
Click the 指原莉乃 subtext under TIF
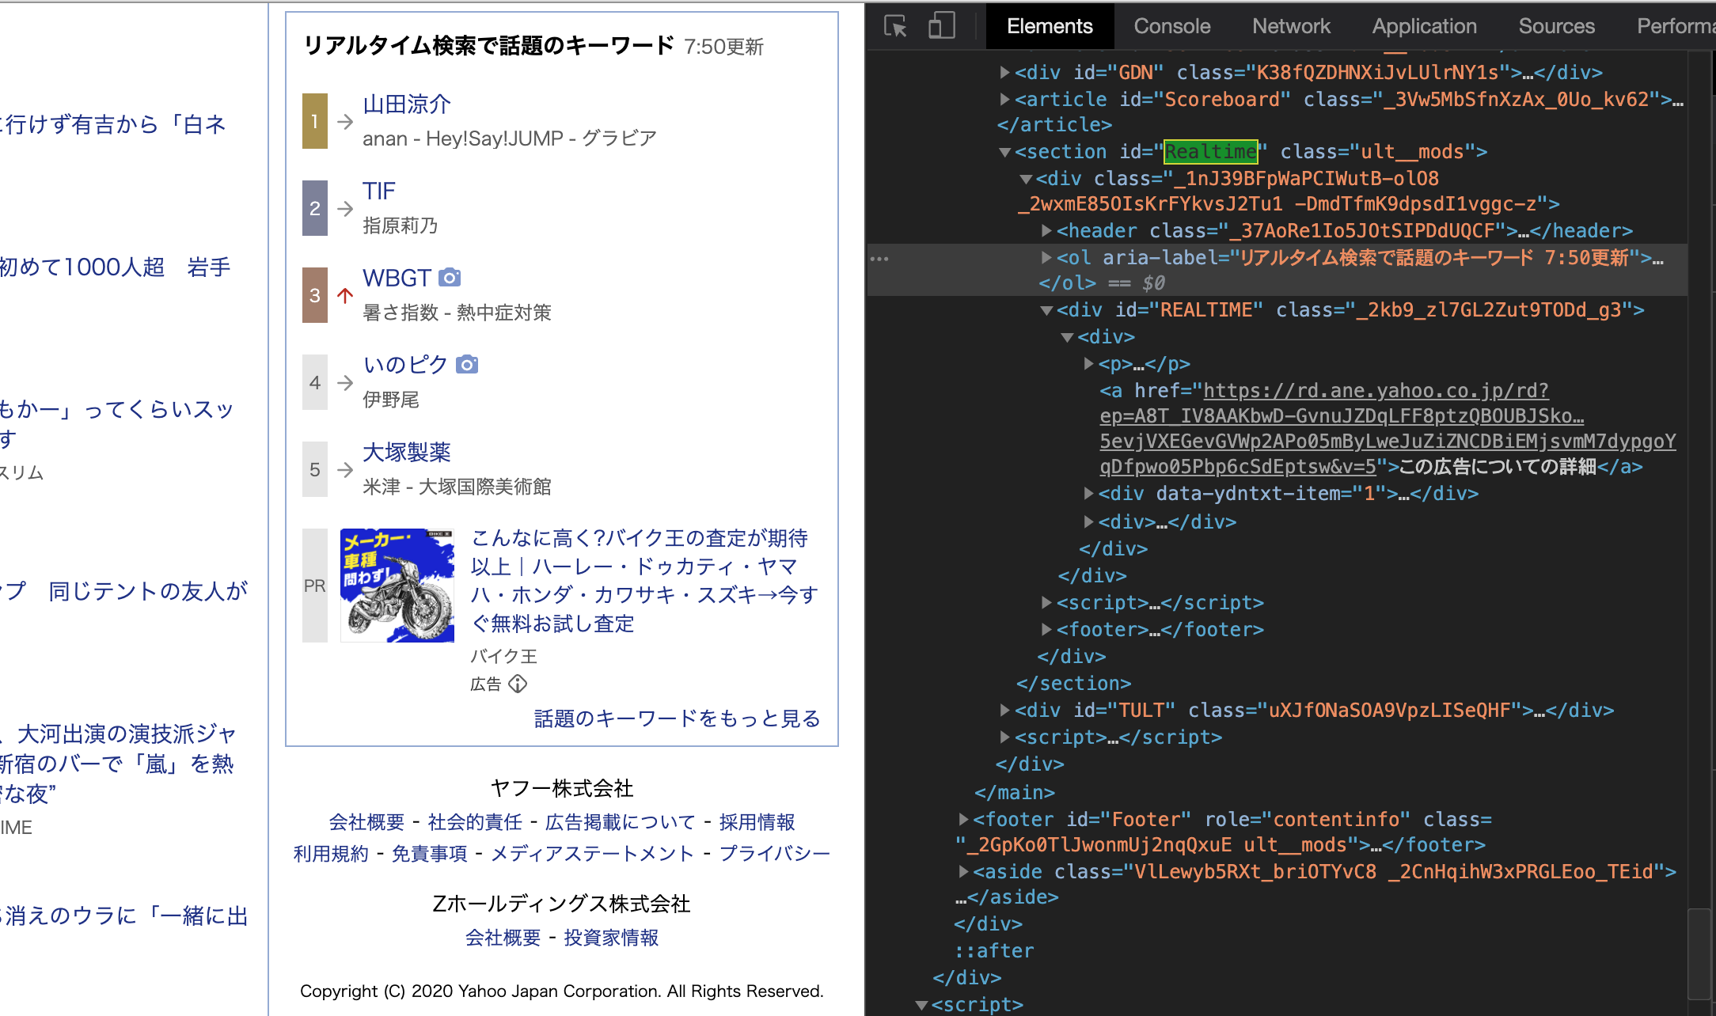click(x=400, y=226)
